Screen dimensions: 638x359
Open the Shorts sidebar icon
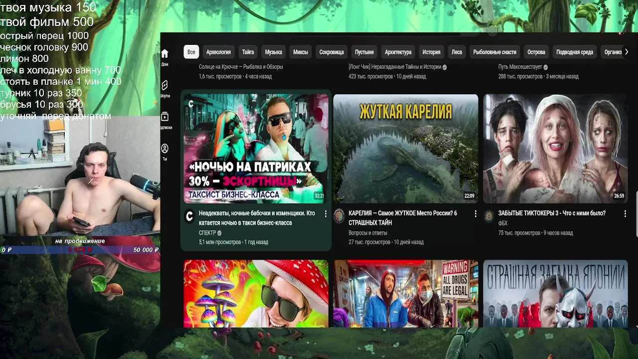(164, 85)
